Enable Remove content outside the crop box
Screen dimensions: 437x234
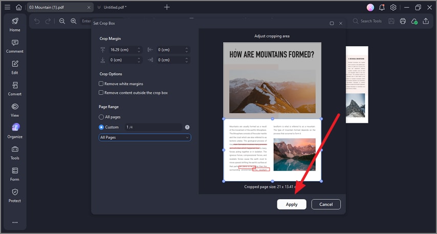[101, 93]
